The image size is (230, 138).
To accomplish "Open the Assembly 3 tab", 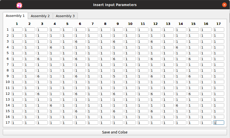I will click(x=65, y=16).
